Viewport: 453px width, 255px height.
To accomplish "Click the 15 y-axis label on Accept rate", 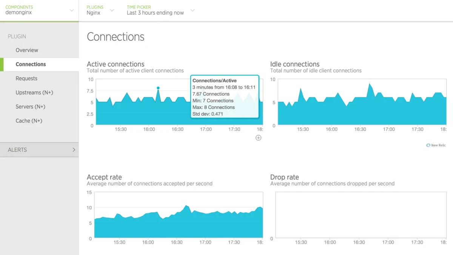I will click(x=89, y=192).
